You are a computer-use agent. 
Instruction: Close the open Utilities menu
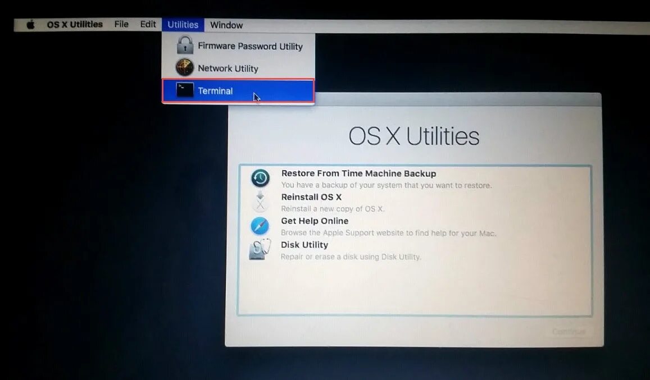tap(183, 25)
